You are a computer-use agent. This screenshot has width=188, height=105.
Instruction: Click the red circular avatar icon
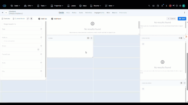[170, 6]
